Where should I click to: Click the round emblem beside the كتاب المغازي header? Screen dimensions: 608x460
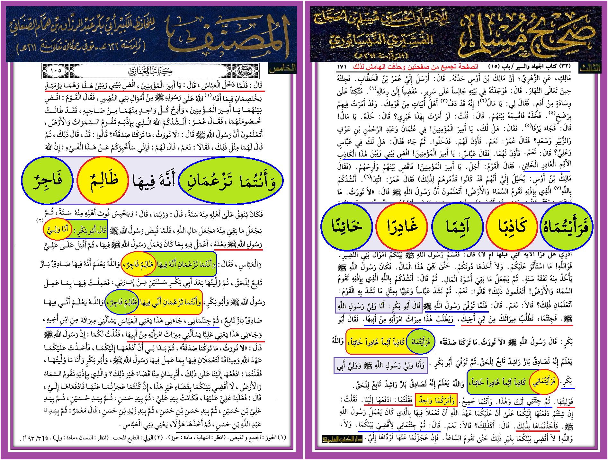pyautogui.click(x=246, y=71)
